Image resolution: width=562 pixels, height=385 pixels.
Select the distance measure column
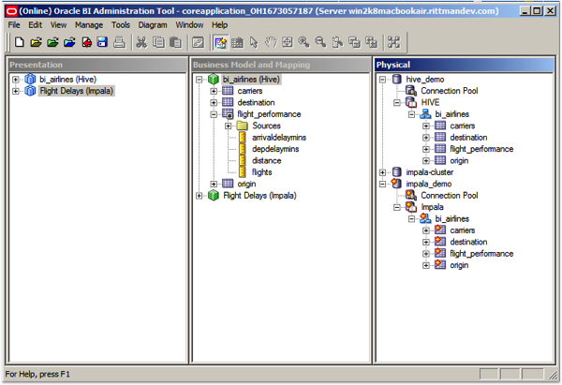[x=267, y=160]
